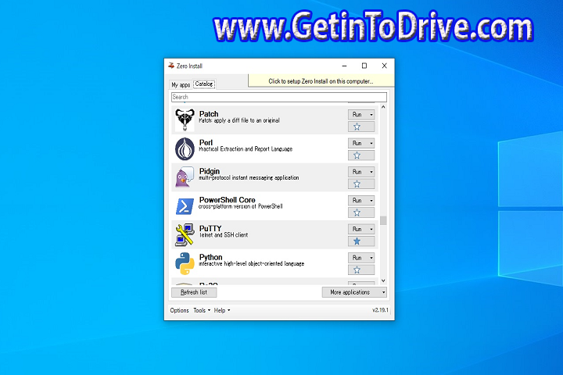
Task: Expand the Run dropdown arrow for Patch
Action: (x=371, y=115)
